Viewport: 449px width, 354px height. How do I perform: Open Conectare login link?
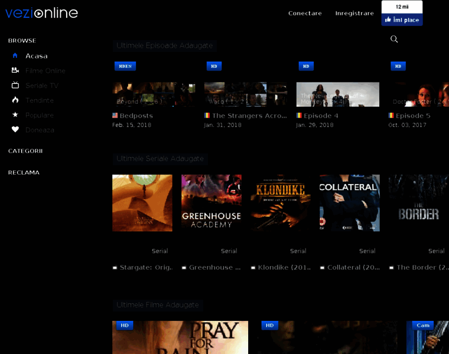pos(305,13)
